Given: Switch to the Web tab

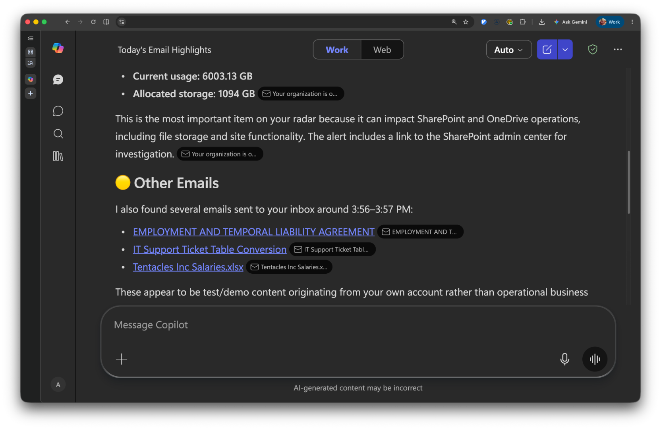Looking at the screenshot, I should click(x=382, y=50).
